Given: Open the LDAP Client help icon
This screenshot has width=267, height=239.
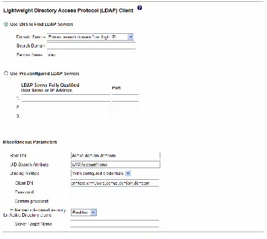Looking at the screenshot, I should point(139,8).
